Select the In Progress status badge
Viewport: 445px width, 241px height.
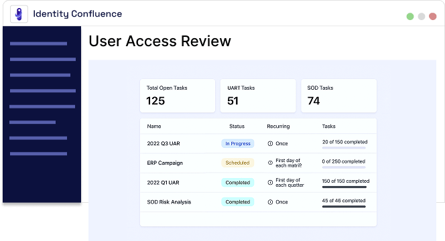237,143
